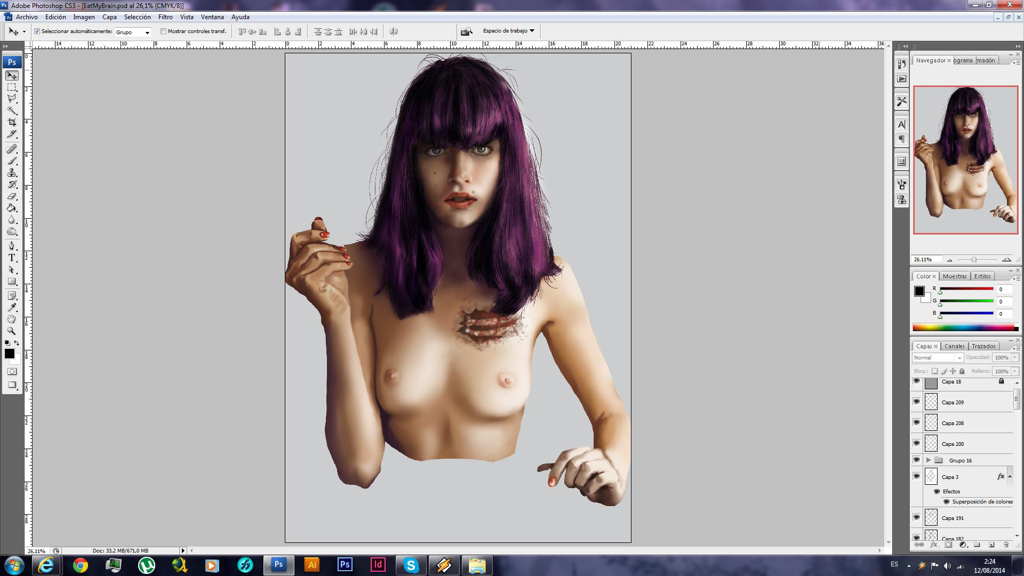Viewport: 1024px width, 576px height.
Task: Click the add layer mask icon
Action: (948, 545)
